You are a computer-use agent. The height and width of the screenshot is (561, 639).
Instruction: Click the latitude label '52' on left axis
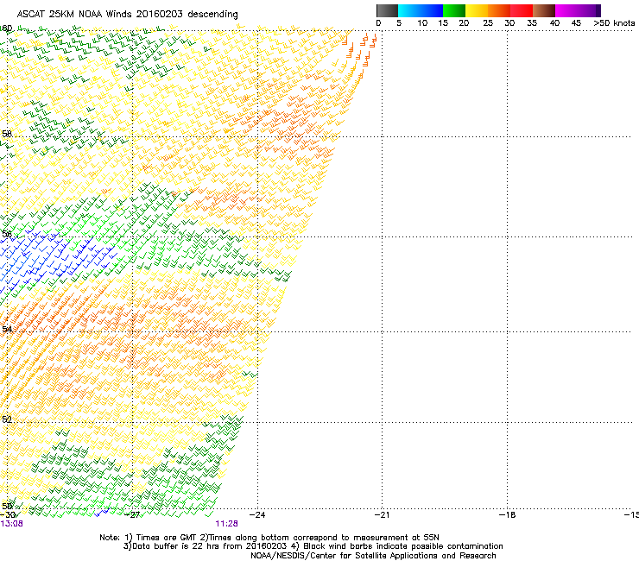pyautogui.click(x=7, y=419)
